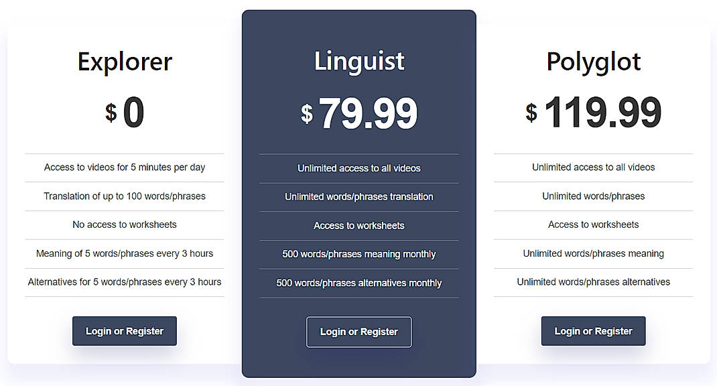The width and height of the screenshot is (717, 386).
Task: Click 'Unlimited access to all videos' on Linguist
Action: (358, 168)
